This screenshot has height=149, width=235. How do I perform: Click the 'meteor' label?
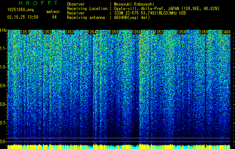pyautogui.click(x=53, y=12)
